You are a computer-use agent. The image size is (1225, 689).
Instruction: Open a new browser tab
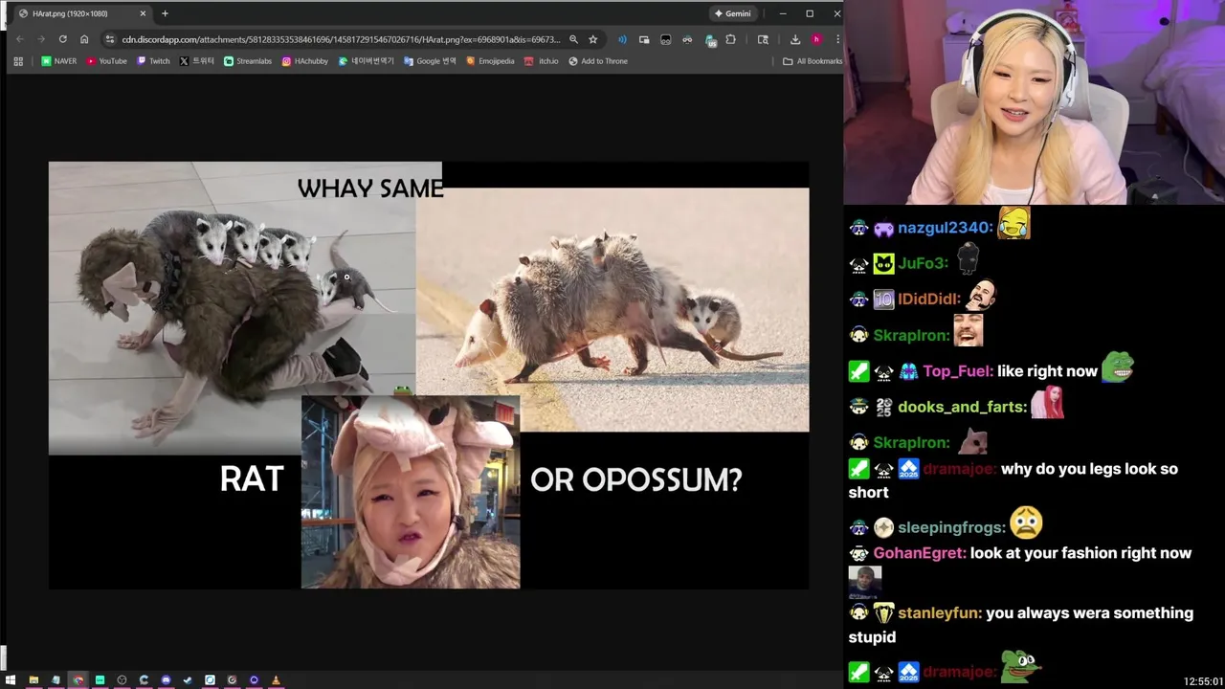tap(165, 13)
